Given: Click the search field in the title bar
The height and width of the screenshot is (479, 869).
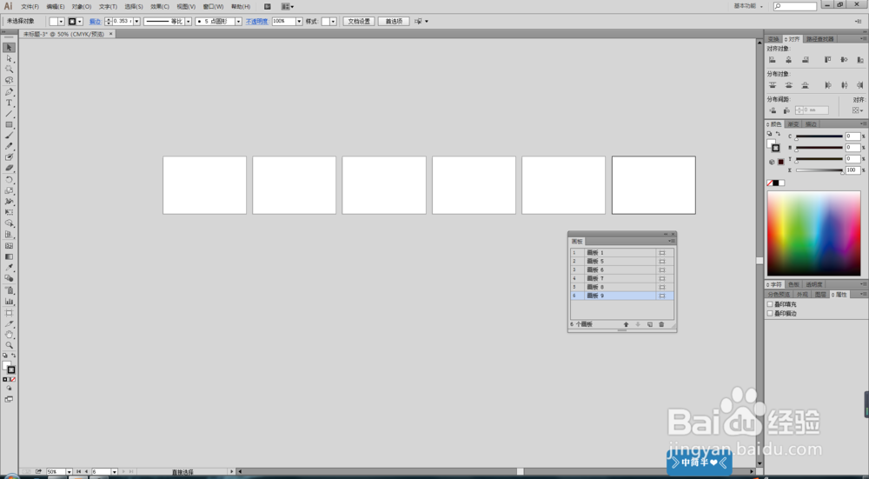Looking at the screenshot, I should pyautogui.click(x=795, y=7).
